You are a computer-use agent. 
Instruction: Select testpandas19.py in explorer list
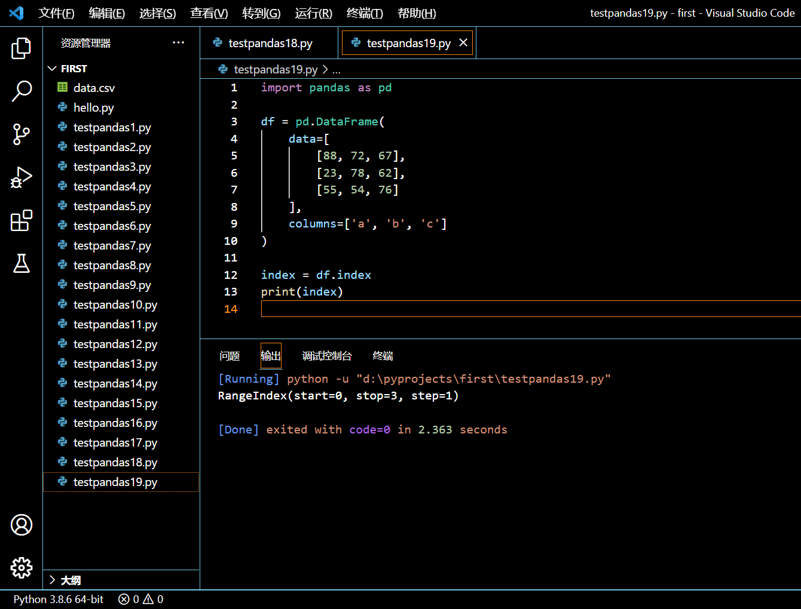(x=121, y=482)
